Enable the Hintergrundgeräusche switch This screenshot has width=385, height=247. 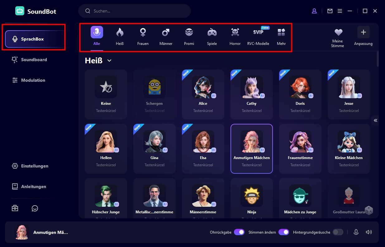(338, 232)
